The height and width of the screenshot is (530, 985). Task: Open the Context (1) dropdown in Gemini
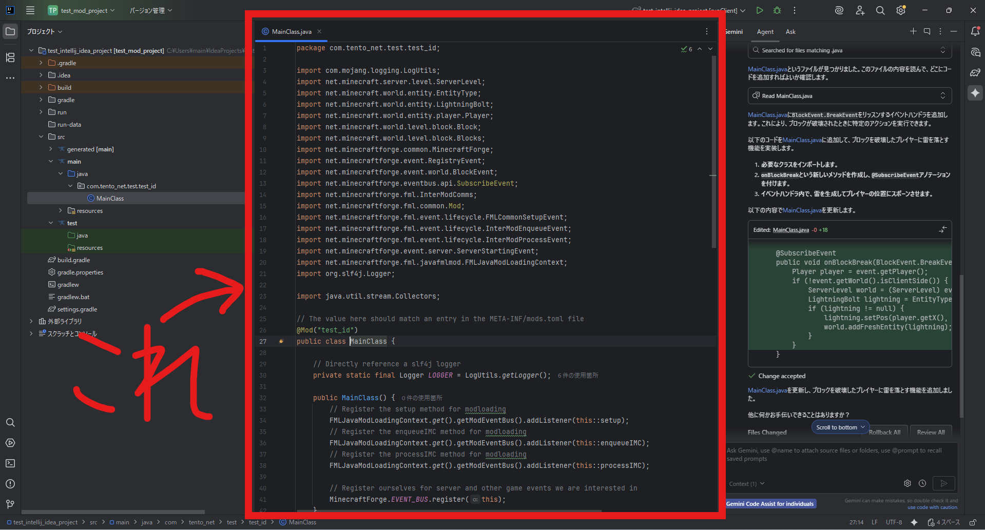click(x=746, y=484)
